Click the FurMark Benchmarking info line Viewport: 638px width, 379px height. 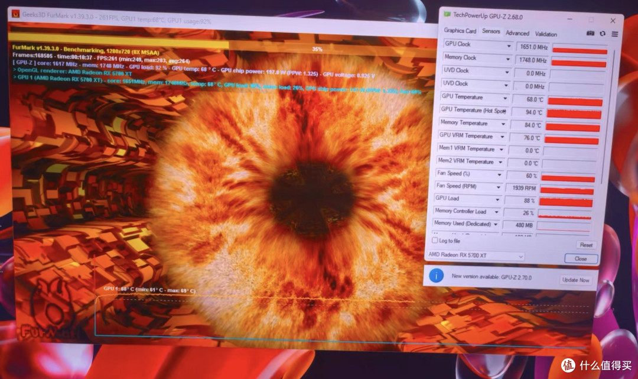(x=86, y=50)
